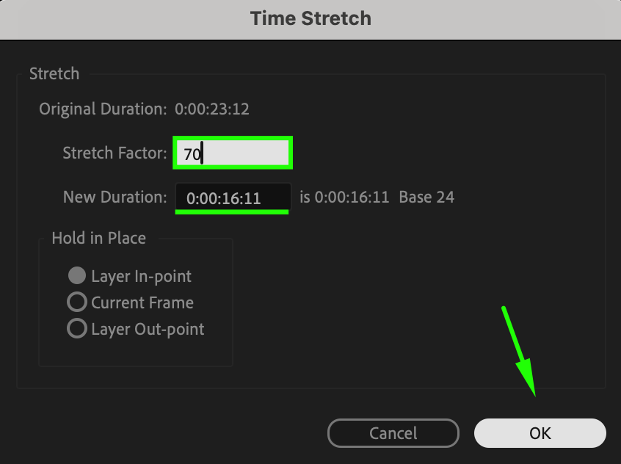This screenshot has height=464, width=621.
Task: Click the "Base 24" frame rate text
Action: (426, 197)
